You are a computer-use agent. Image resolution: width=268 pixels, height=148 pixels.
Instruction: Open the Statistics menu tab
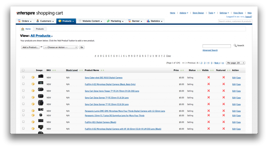155,21
